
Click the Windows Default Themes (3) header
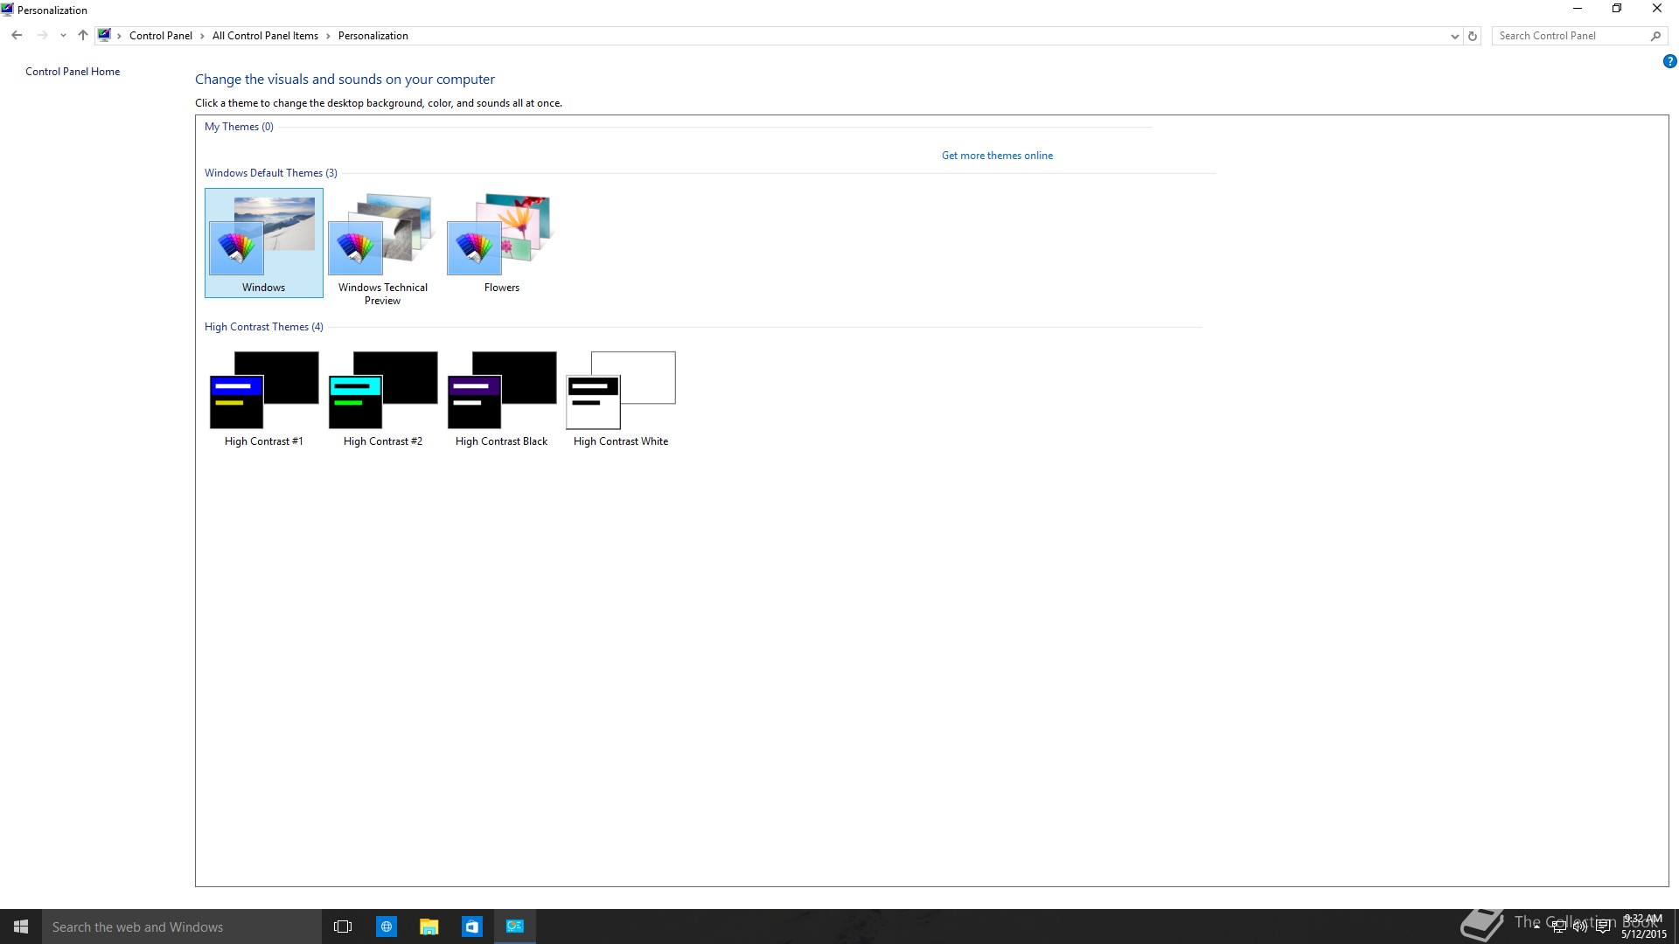point(271,173)
